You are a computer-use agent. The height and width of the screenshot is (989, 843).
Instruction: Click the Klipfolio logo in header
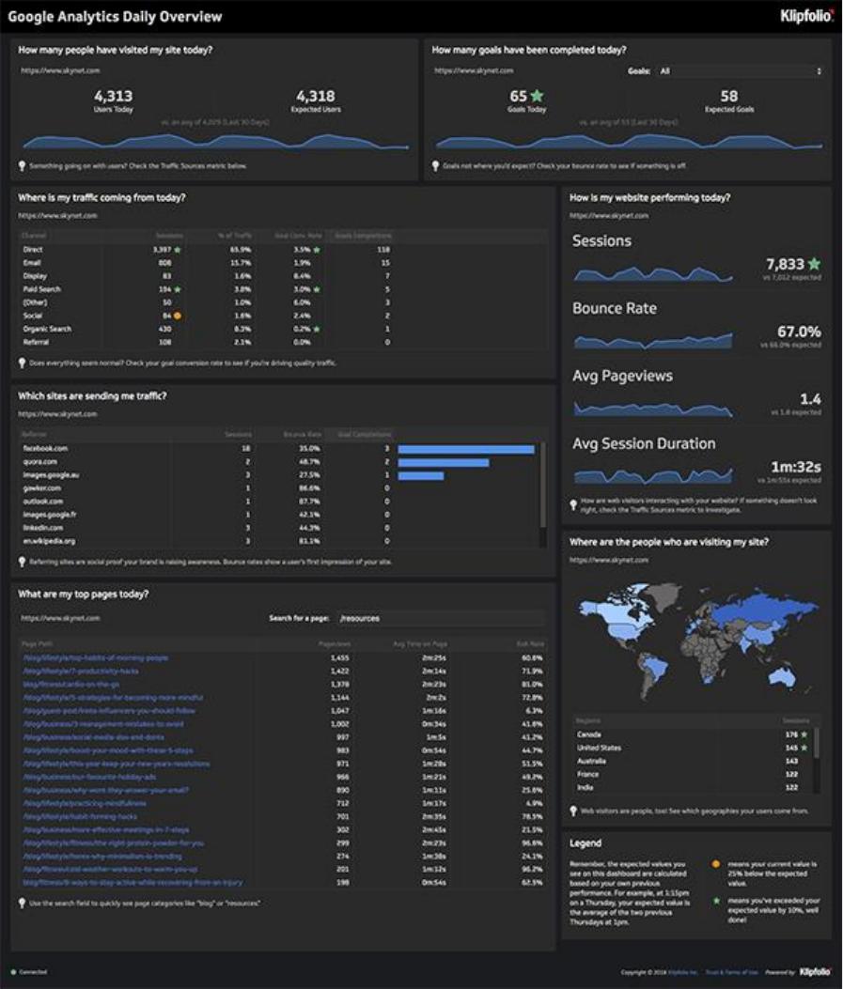[x=807, y=16]
